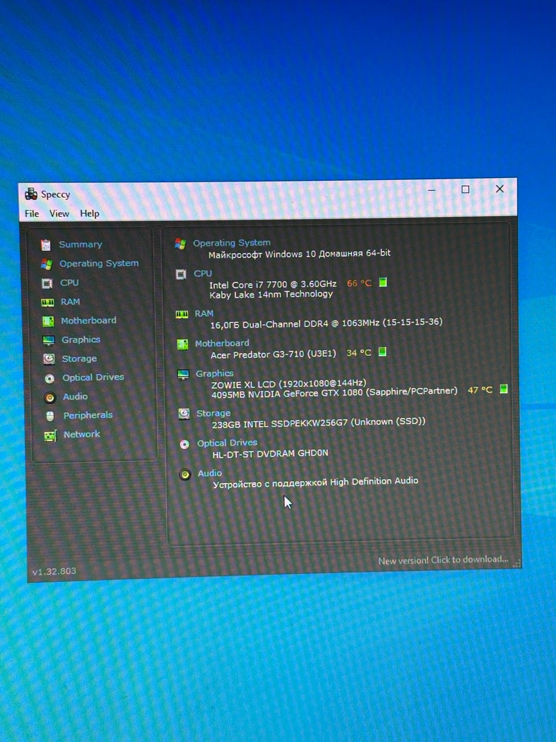Click the Optical Drives disc icon in sidebar
The image size is (556, 742).
point(50,379)
